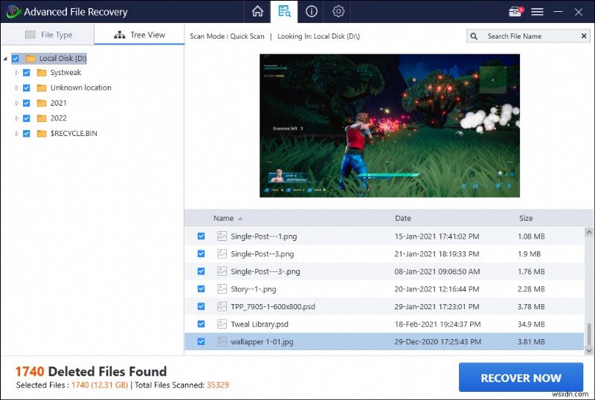
Task: Click date 29-Dec-2020 17:25:43 PM cell
Action: point(437,341)
